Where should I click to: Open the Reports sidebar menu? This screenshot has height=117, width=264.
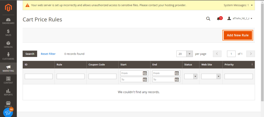pyautogui.click(x=8, y=92)
